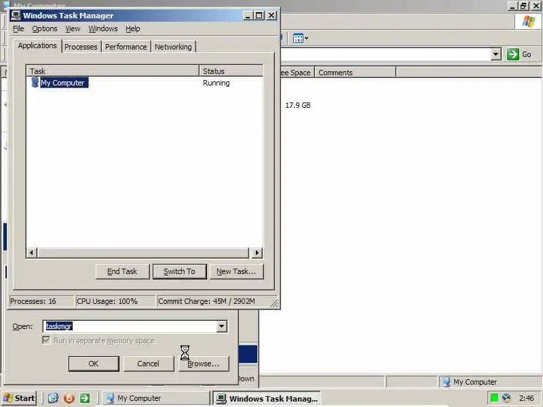The height and width of the screenshot is (407, 543).
Task: Expand the My Computer address bar dropdown
Action: (496, 54)
